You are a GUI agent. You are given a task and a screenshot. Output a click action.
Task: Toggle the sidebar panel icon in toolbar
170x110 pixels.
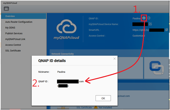click(6, 9)
